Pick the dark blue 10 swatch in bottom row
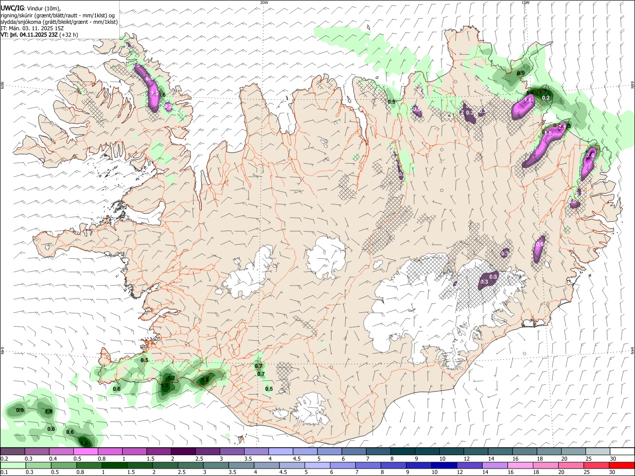This screenshot has width=635, height=476. [444, 466]
